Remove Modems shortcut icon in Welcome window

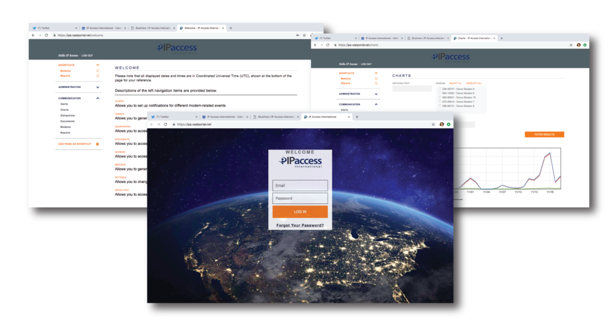coord(98,71)
